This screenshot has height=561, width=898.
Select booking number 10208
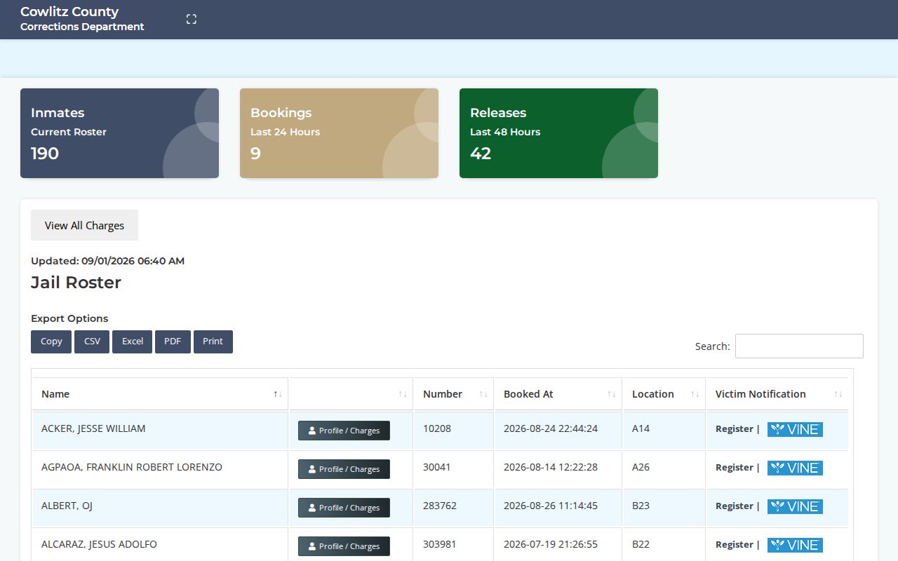click(x=437, y=428)
